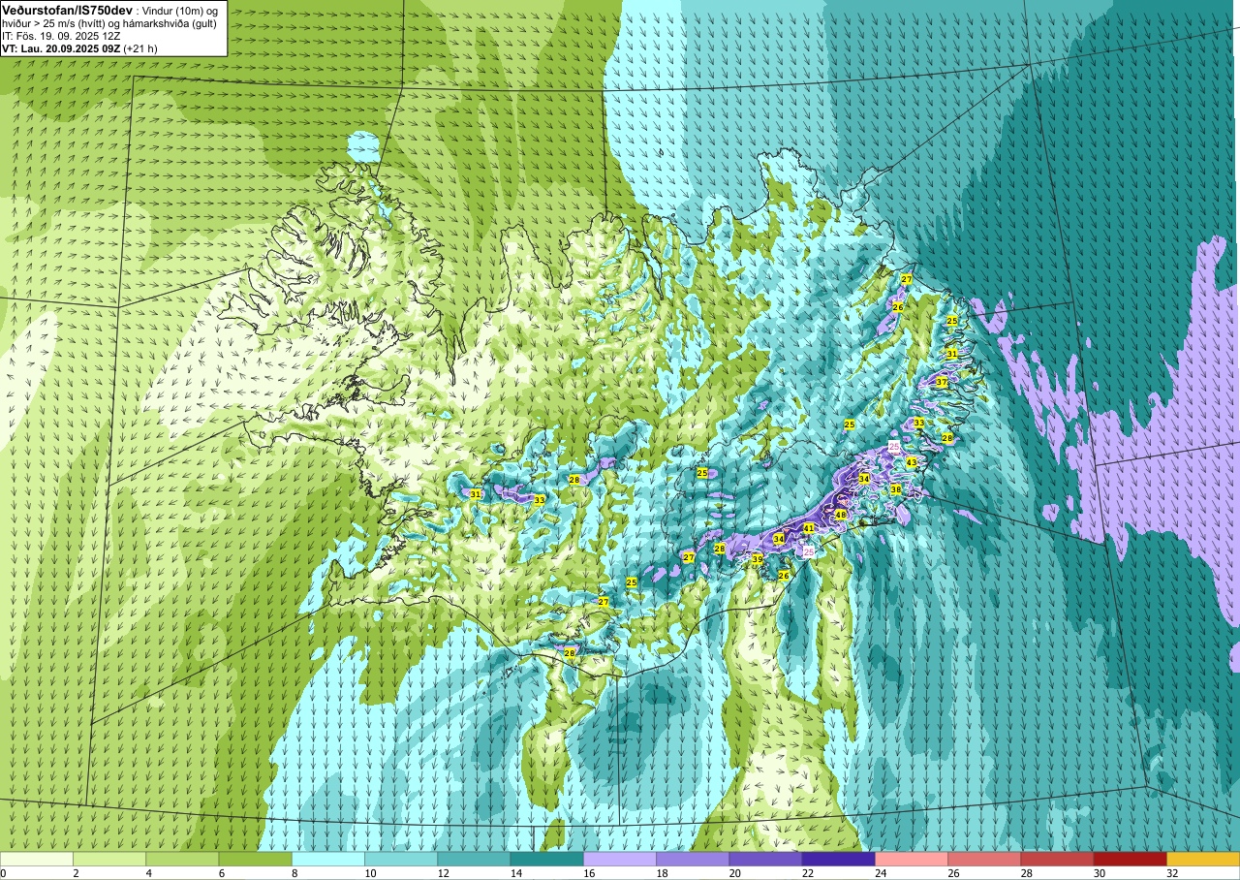Select the 16–18 m/s light lavender legend swatch
1240x880 pixels.
(620, 860)
